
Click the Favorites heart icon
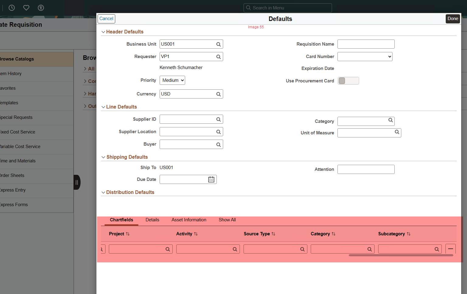tap(26, 8)
